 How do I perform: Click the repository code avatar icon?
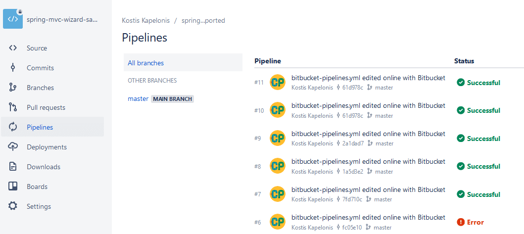coord(13,19)
